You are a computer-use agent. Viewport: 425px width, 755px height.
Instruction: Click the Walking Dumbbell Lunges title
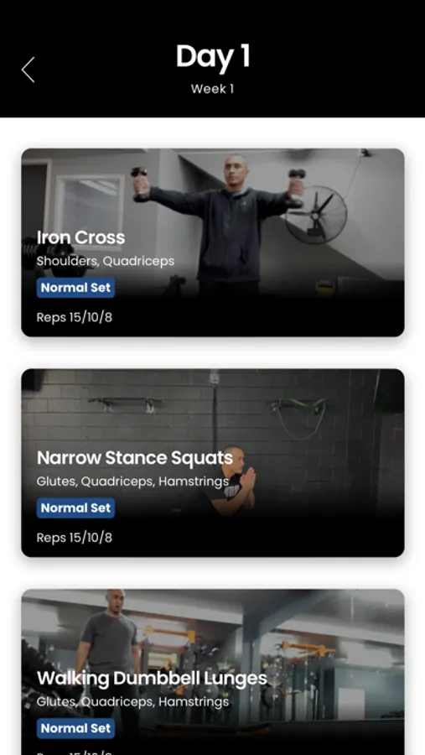pos(152,679)
